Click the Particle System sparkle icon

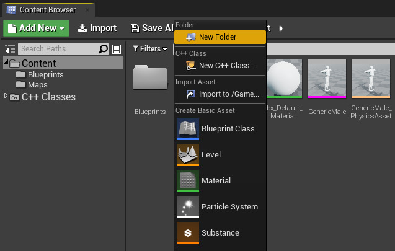[188, 207]
